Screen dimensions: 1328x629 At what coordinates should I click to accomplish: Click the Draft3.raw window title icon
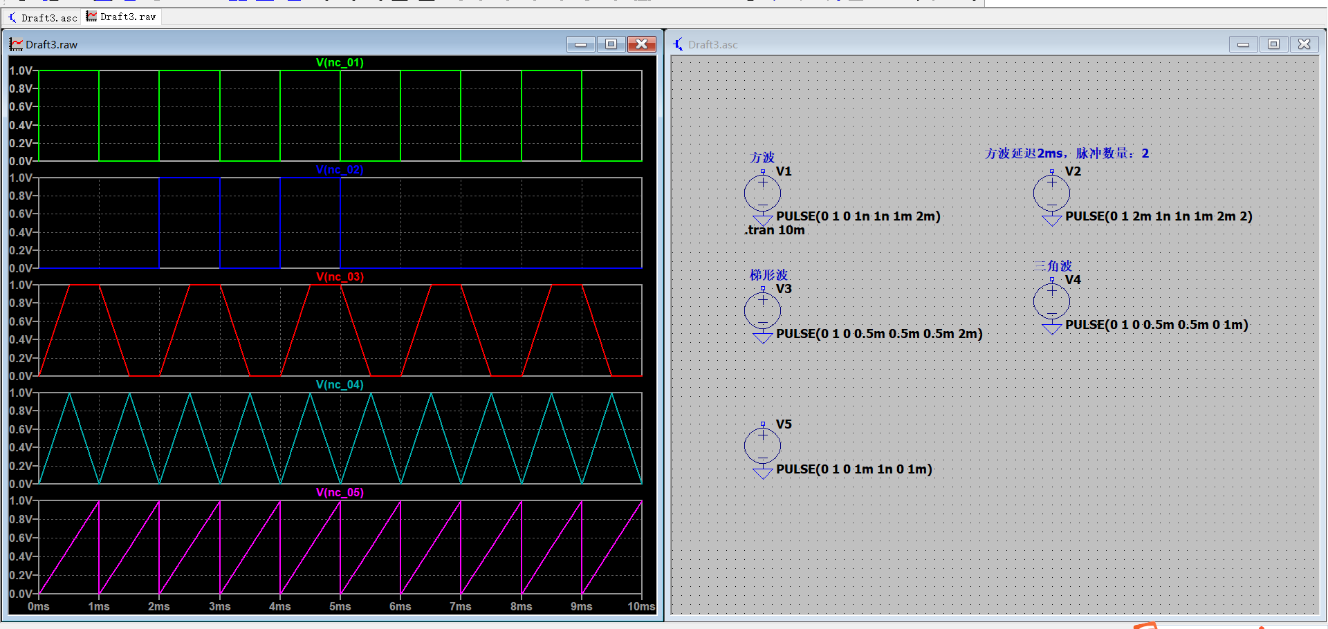16,44
